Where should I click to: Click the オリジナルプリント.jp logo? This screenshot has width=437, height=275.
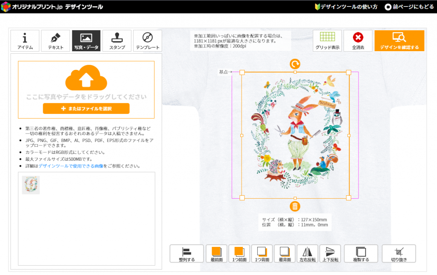(52, 7)
